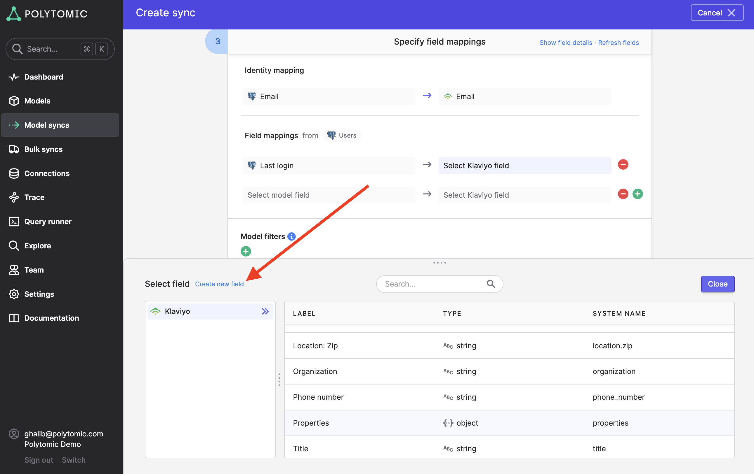Open the Last login Klaviyo field selector

[x=524, y=165]
